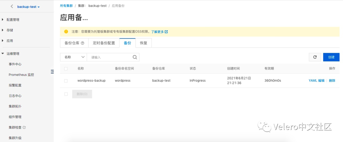Image resolution: width=343 pixels, height=142 pixels.
Task: Open Prometheus 监控 in the sidebar
Action: click(x=21, y=75)
